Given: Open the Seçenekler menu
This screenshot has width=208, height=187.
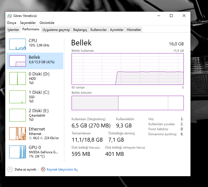Looking at the screenshot, I should (x=28, y=23).
